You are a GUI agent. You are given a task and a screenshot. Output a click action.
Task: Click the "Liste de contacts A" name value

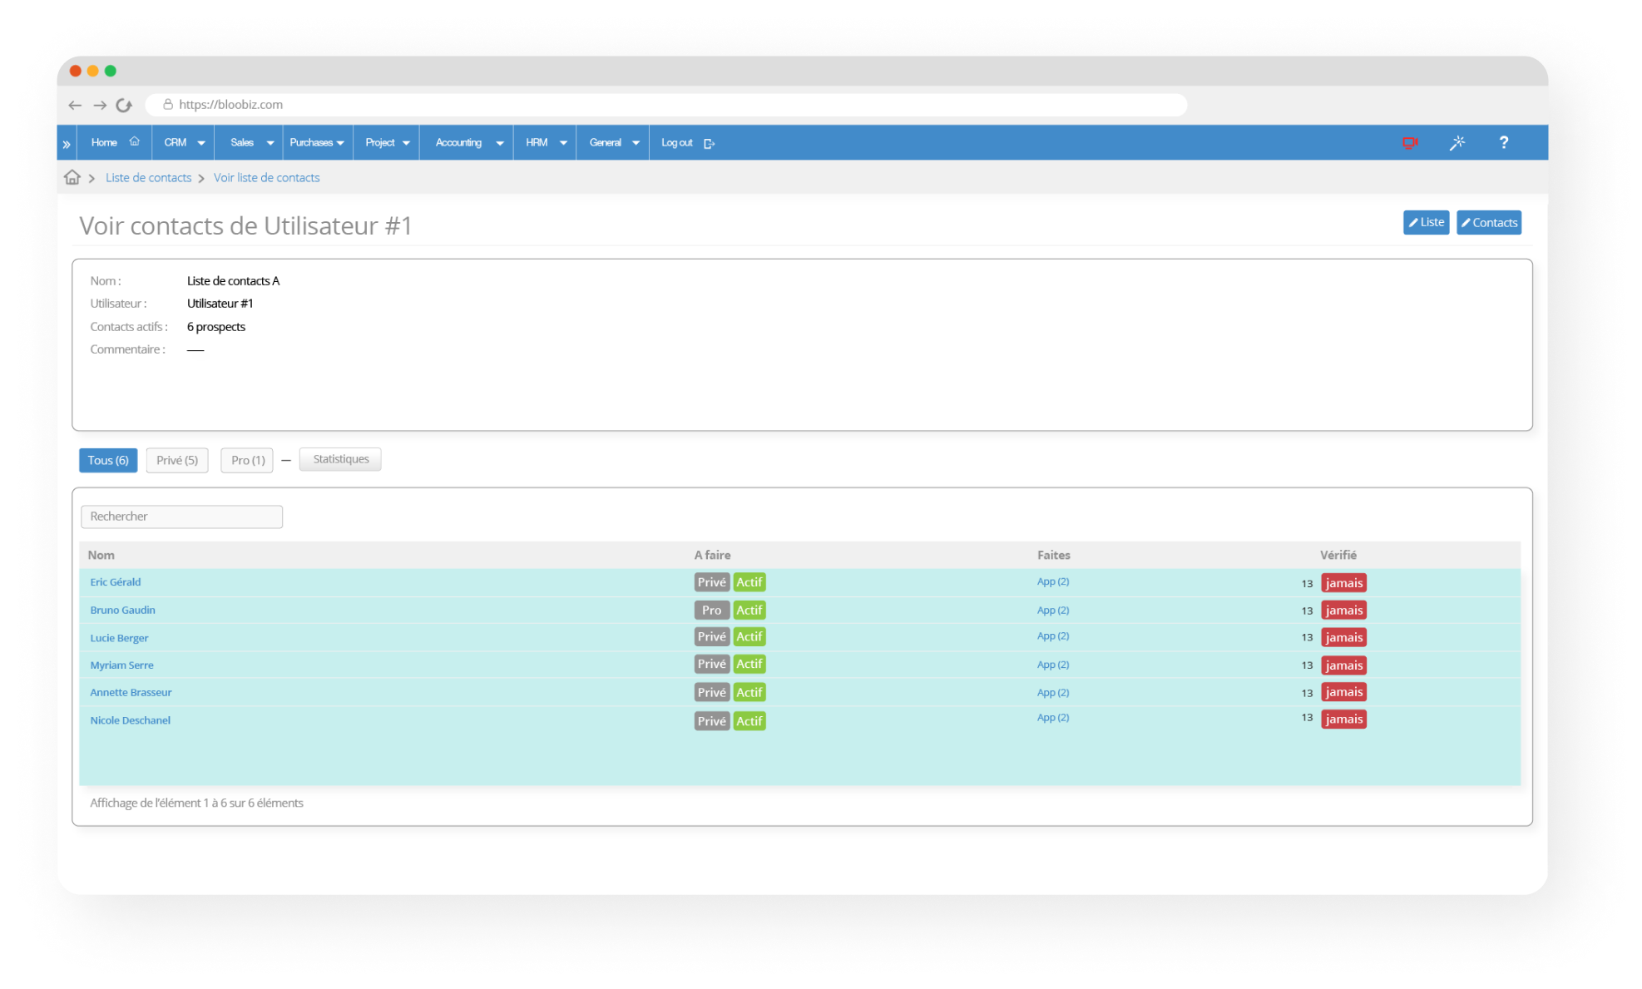233,281
